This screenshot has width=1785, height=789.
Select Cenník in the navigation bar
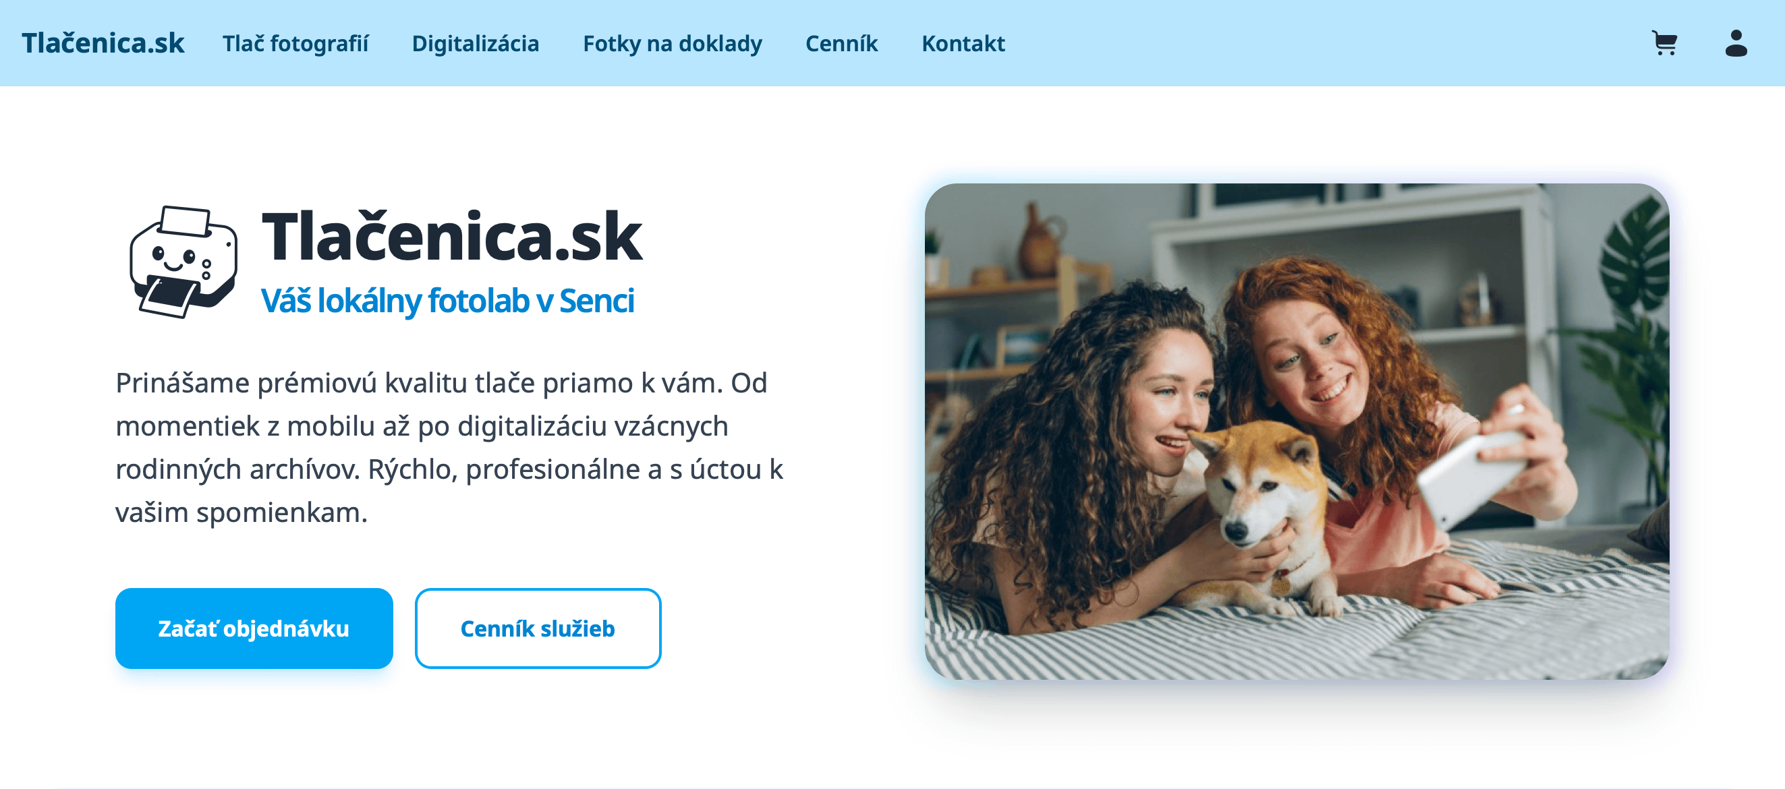tap(841, 44)
